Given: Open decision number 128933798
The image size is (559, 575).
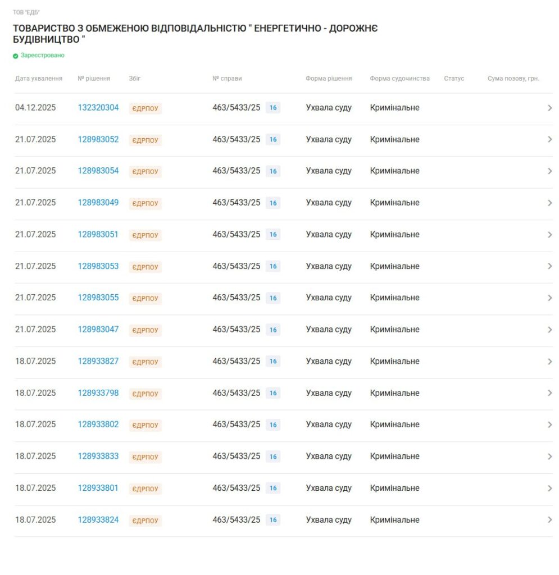Looking at the screenshot, I should pos(98,393).
